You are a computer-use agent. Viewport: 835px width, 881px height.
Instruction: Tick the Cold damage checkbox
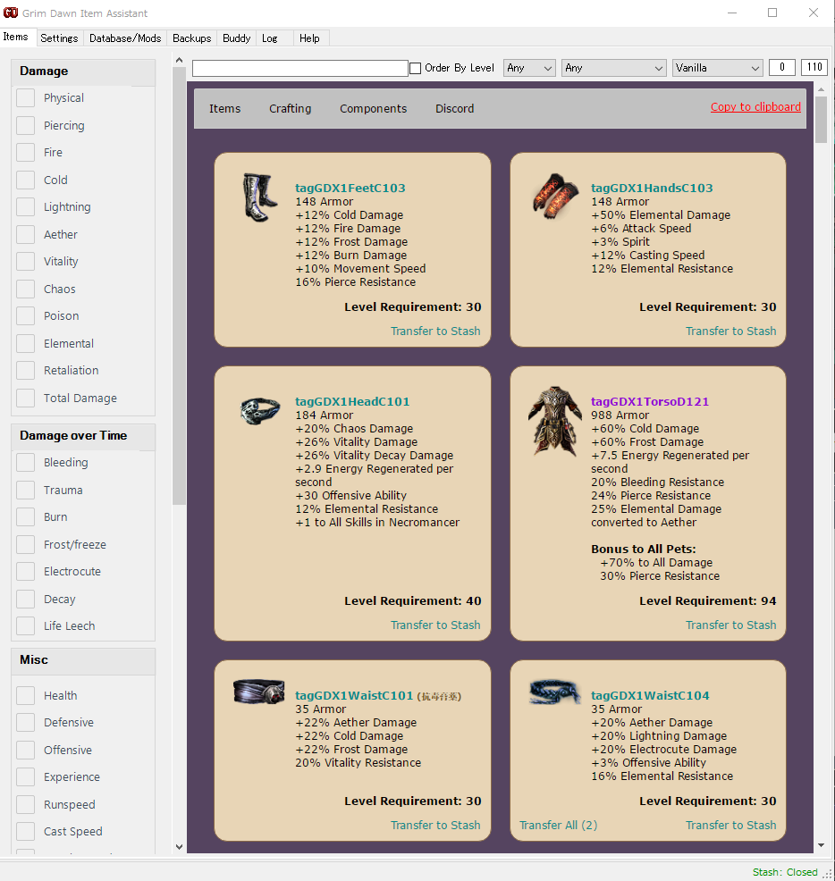(x=25, y=180)
